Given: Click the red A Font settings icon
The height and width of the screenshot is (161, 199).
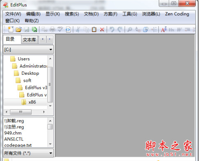Looking at the screenshot, I should 164,30.
